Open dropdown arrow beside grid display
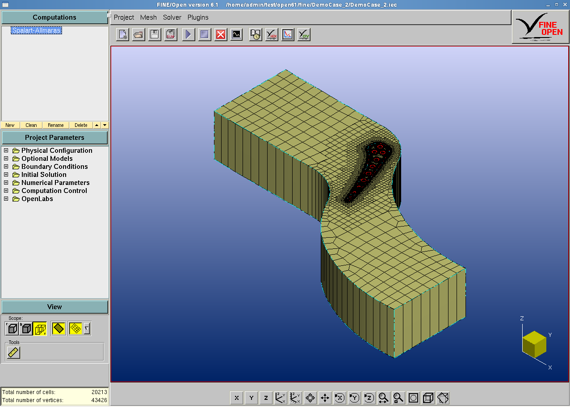The image size is (570, 407). pyautogui.click(x=87, y=328)
